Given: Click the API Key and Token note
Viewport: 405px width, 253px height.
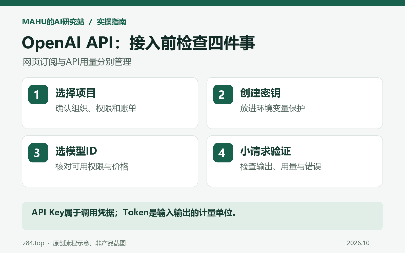Looking at the screenshot, I should (x=134, y=213).
